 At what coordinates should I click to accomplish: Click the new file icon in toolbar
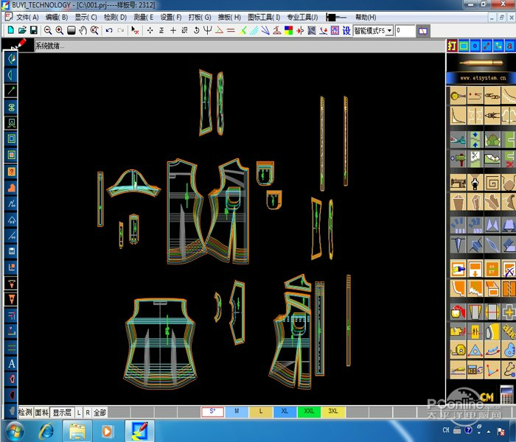pyautogui.click(x=10, y=30)
